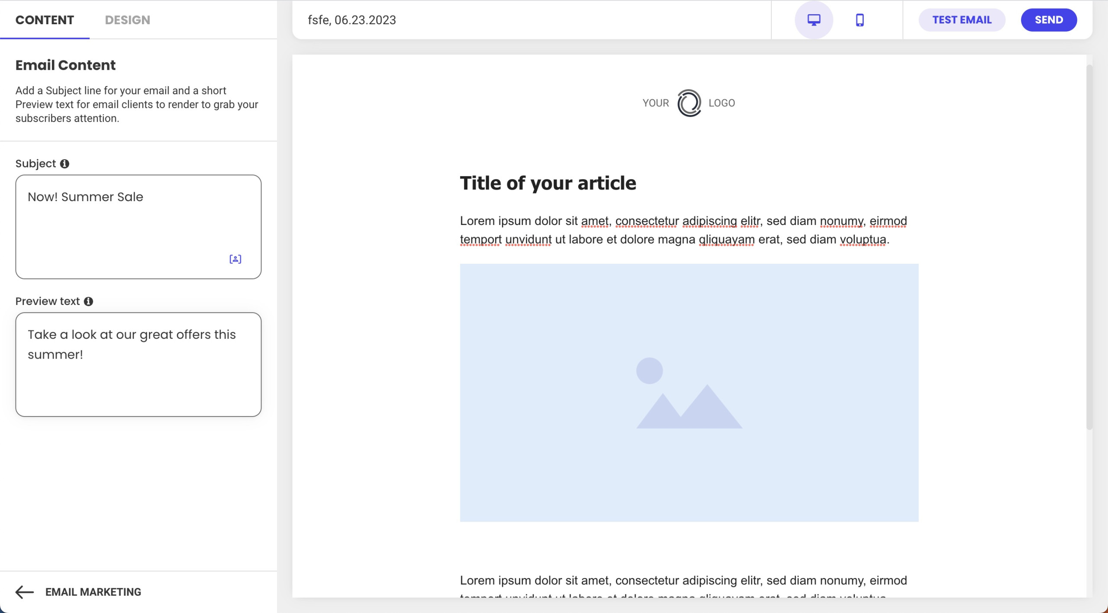Switch to desktop preview mode
Screen dimensions: 1108x613
814,20
